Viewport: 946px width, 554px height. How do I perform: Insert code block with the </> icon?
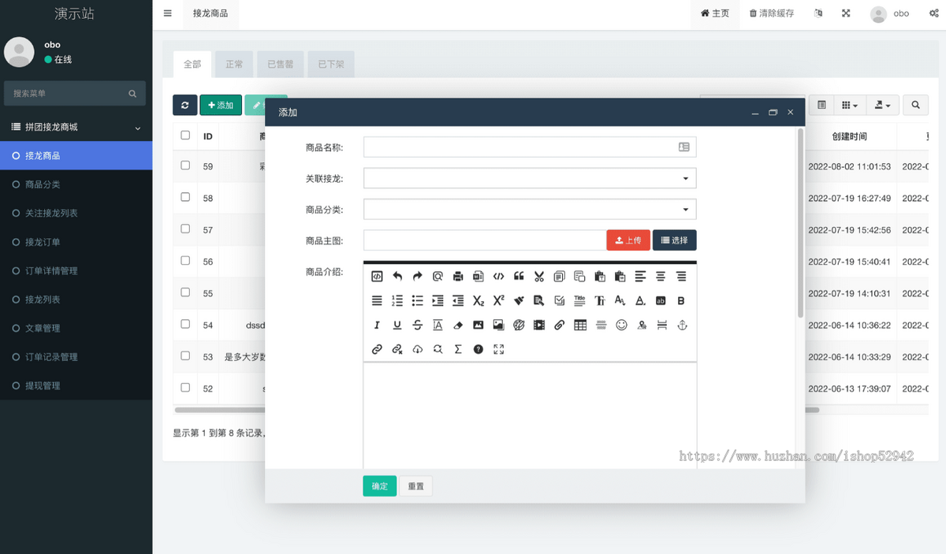[x=498, y=277]
